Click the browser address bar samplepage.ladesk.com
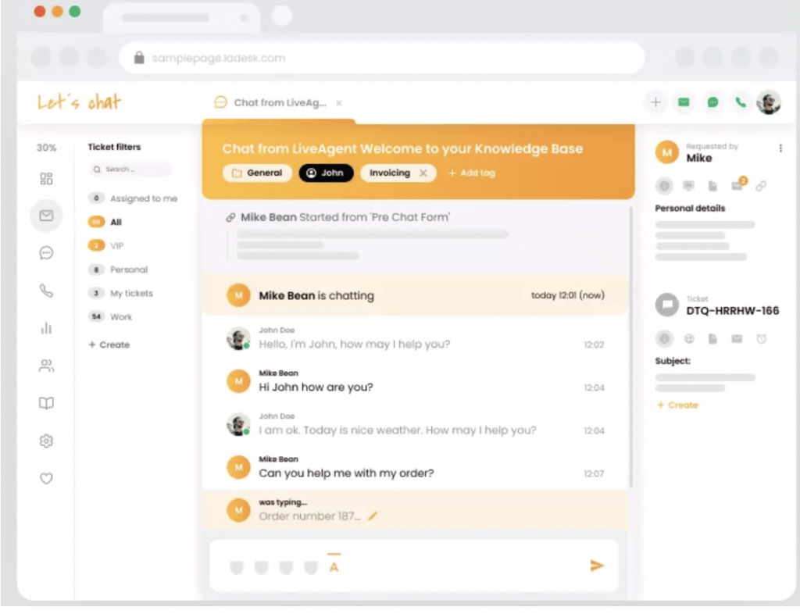 381,58
